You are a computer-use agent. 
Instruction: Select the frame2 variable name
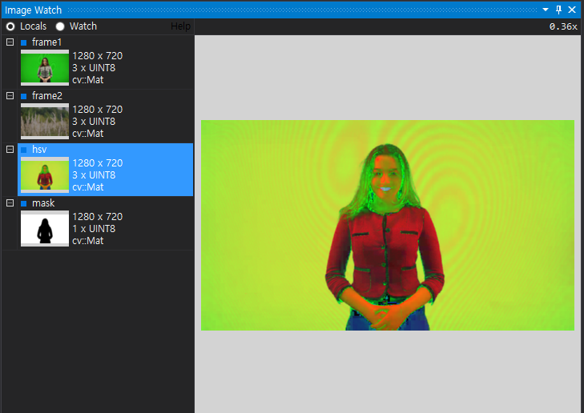[x=47, y=95]
